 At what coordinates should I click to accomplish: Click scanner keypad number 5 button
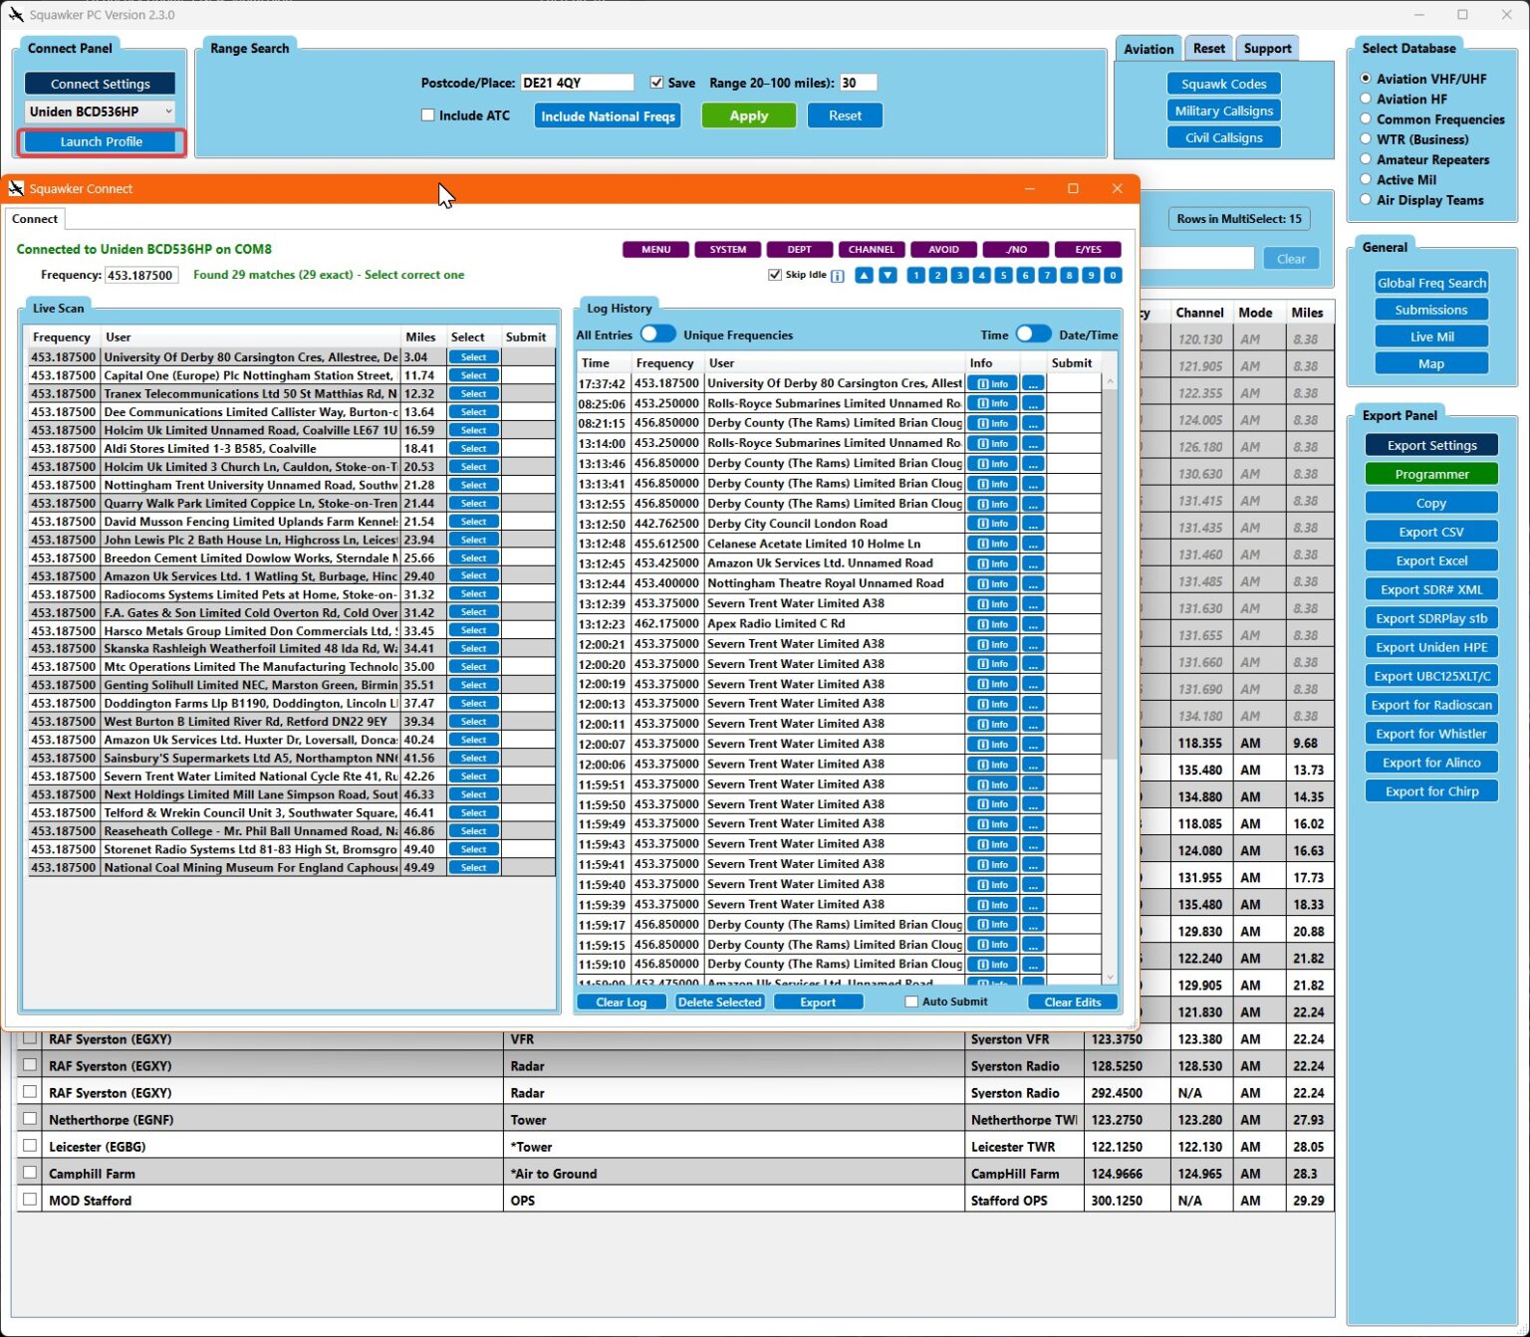click(x=1003, y=276)
